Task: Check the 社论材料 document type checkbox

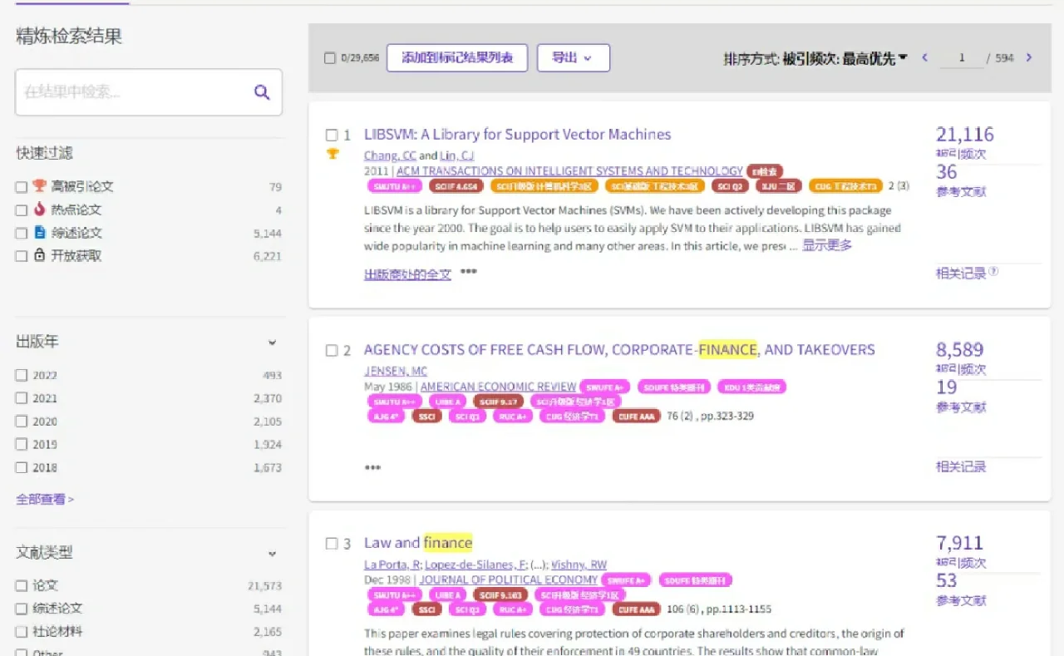Action: [x=22, y=632]
